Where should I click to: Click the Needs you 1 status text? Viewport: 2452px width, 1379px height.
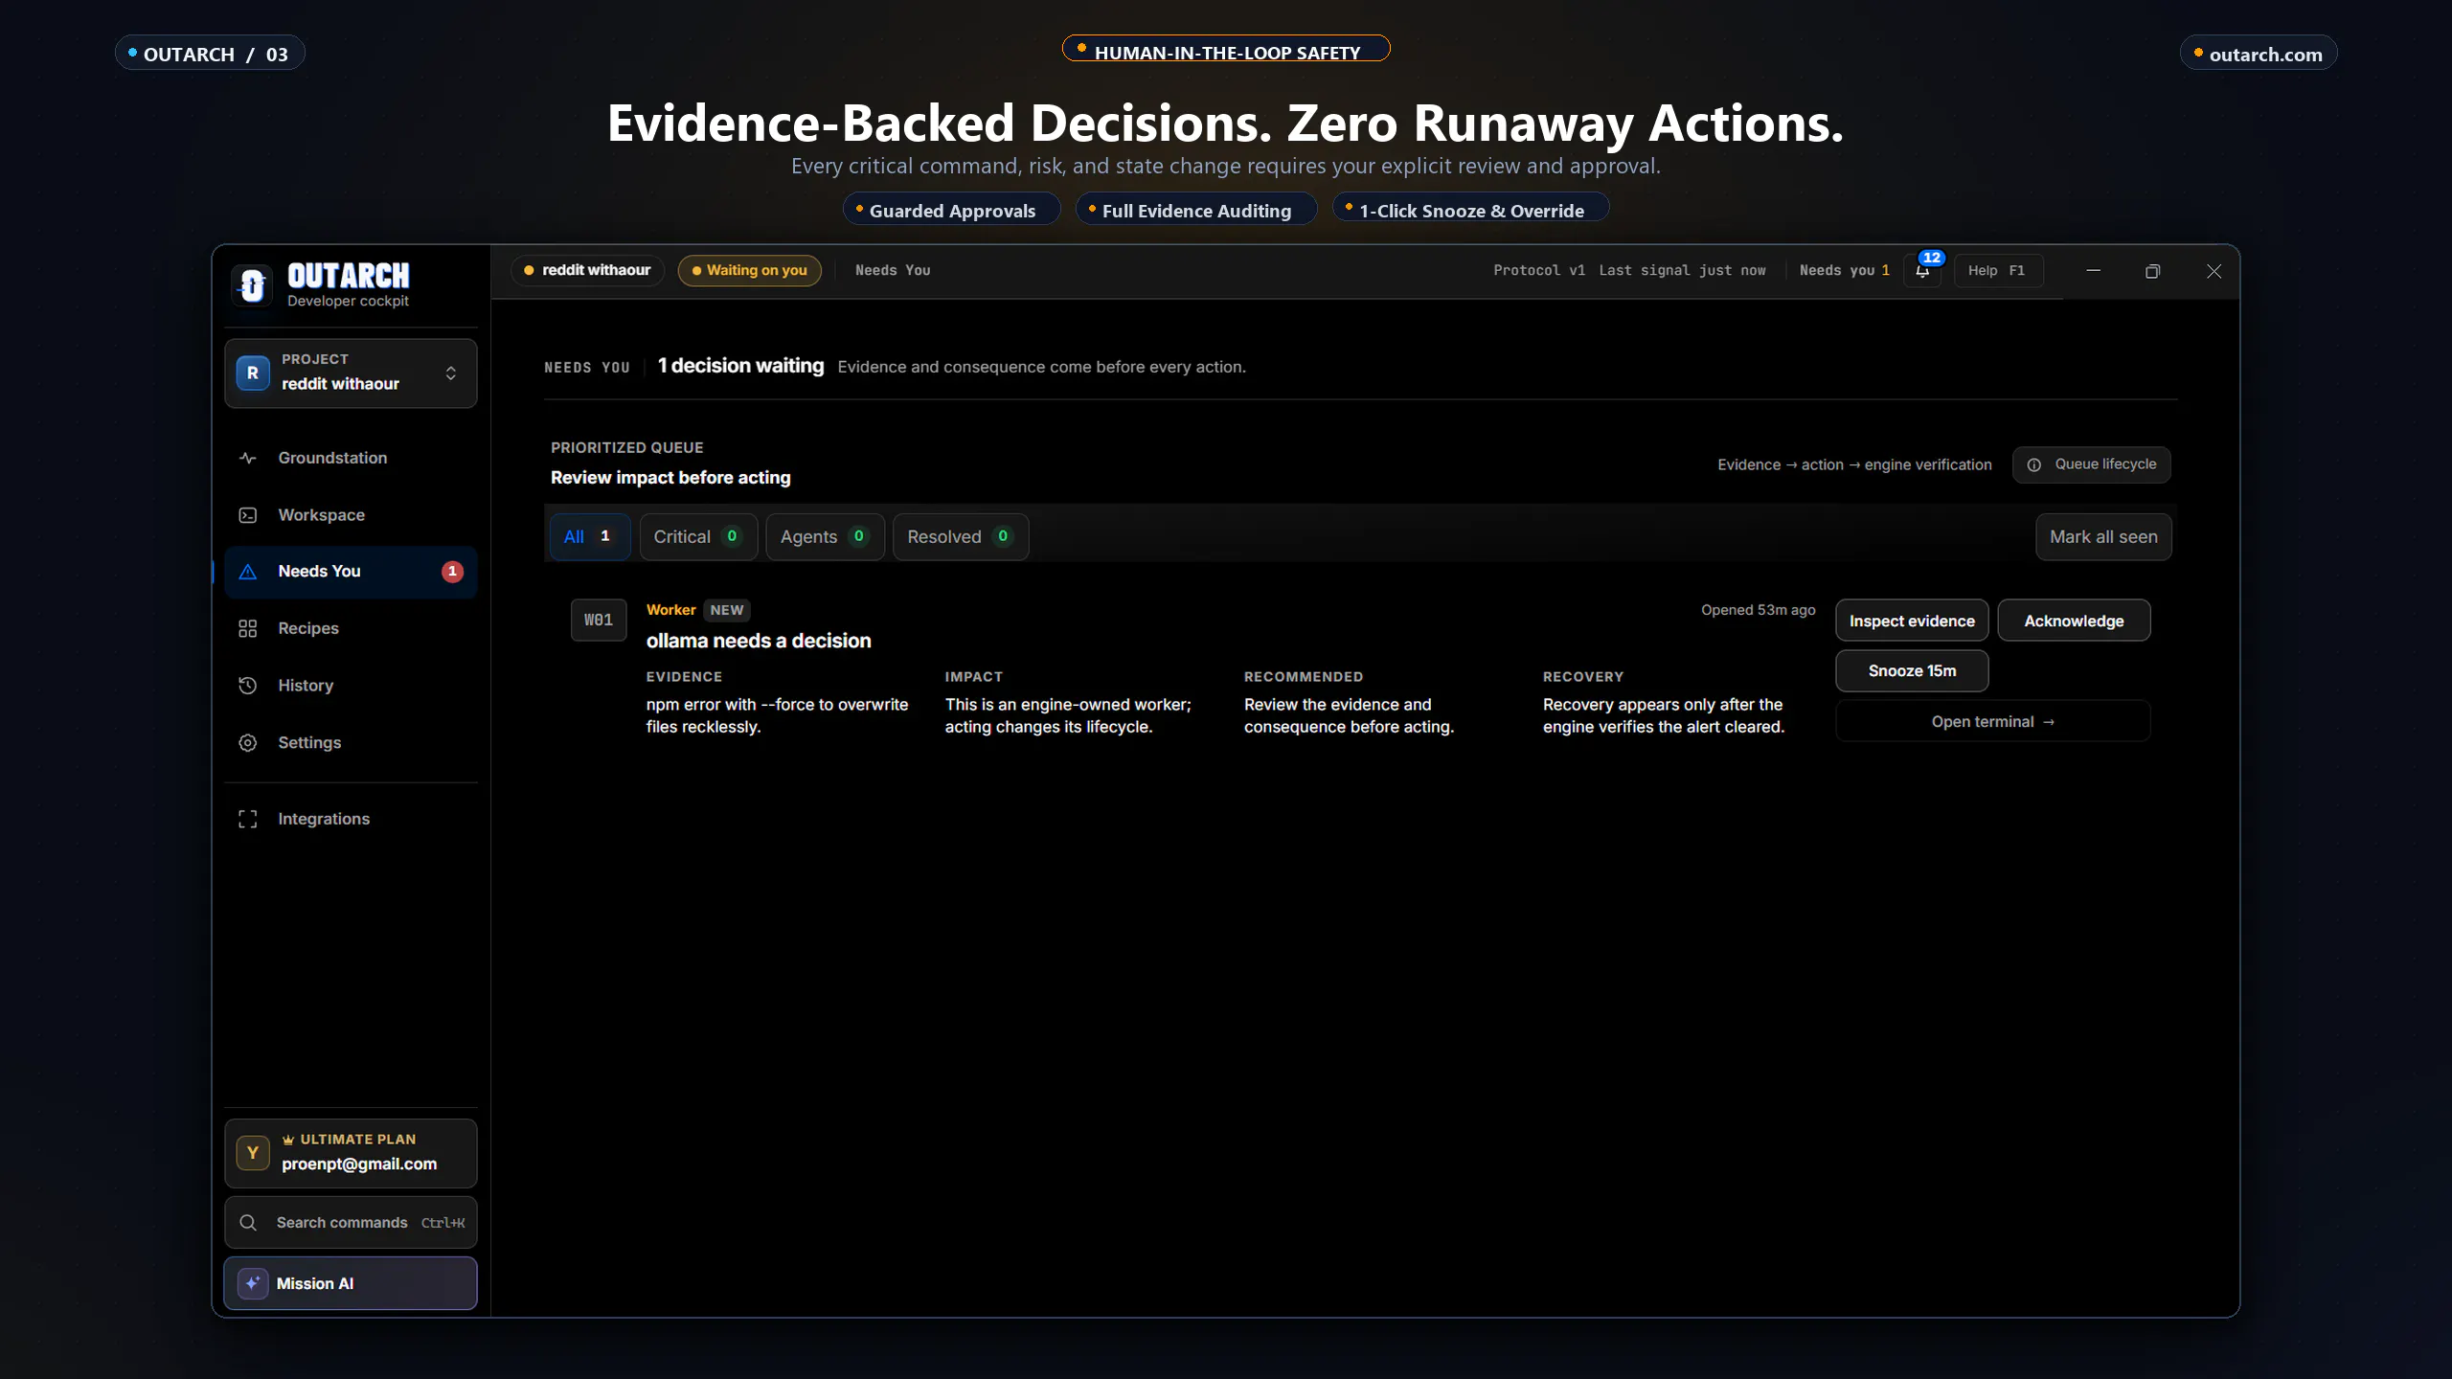coord(1845,270)
